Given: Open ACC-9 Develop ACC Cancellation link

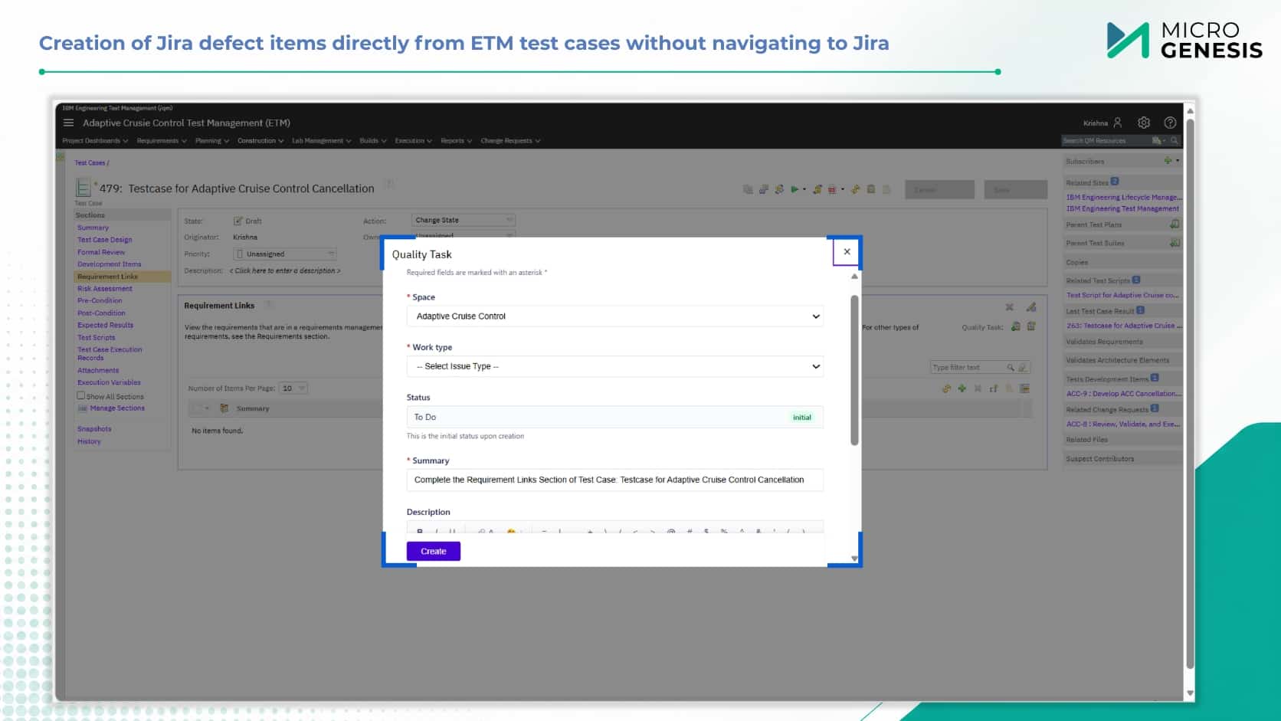Looking at the screenshot, I should click(1124, 394).
